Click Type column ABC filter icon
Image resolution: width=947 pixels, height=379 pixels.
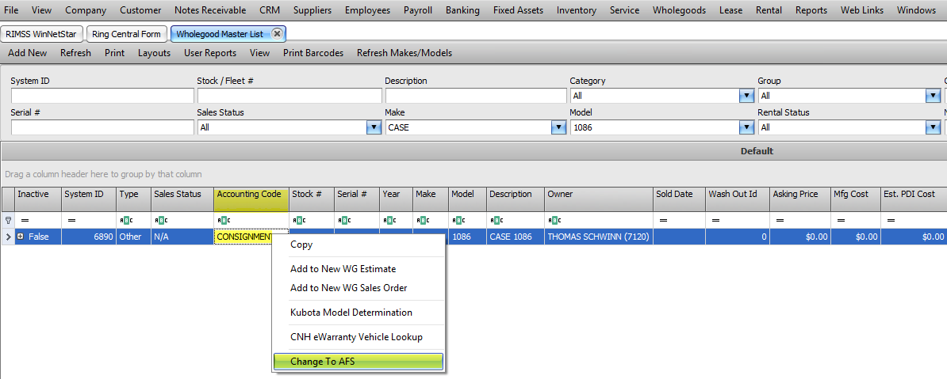tap(126, 221)
